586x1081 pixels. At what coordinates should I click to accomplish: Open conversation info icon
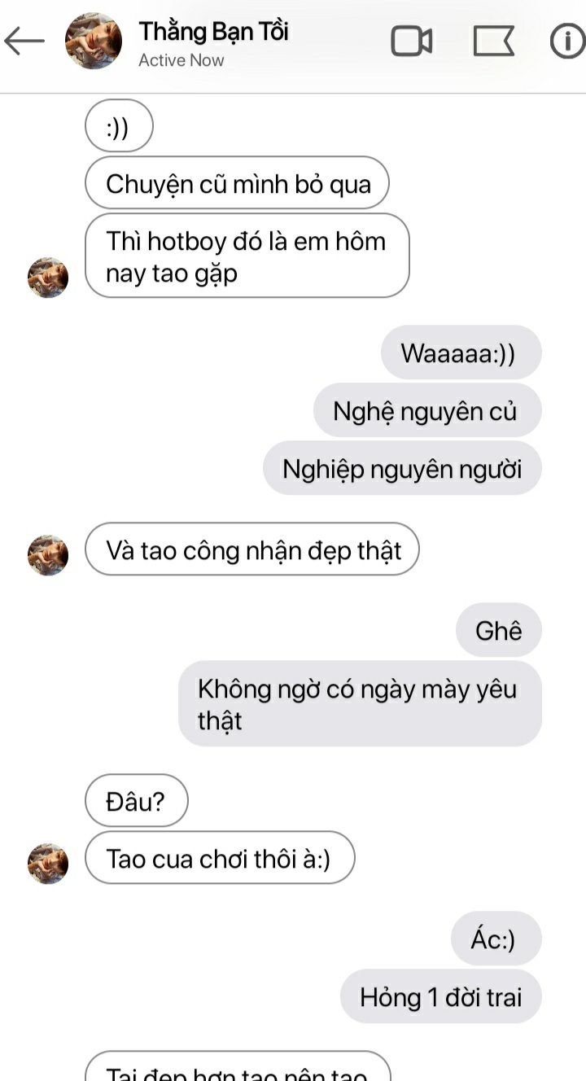568,41
